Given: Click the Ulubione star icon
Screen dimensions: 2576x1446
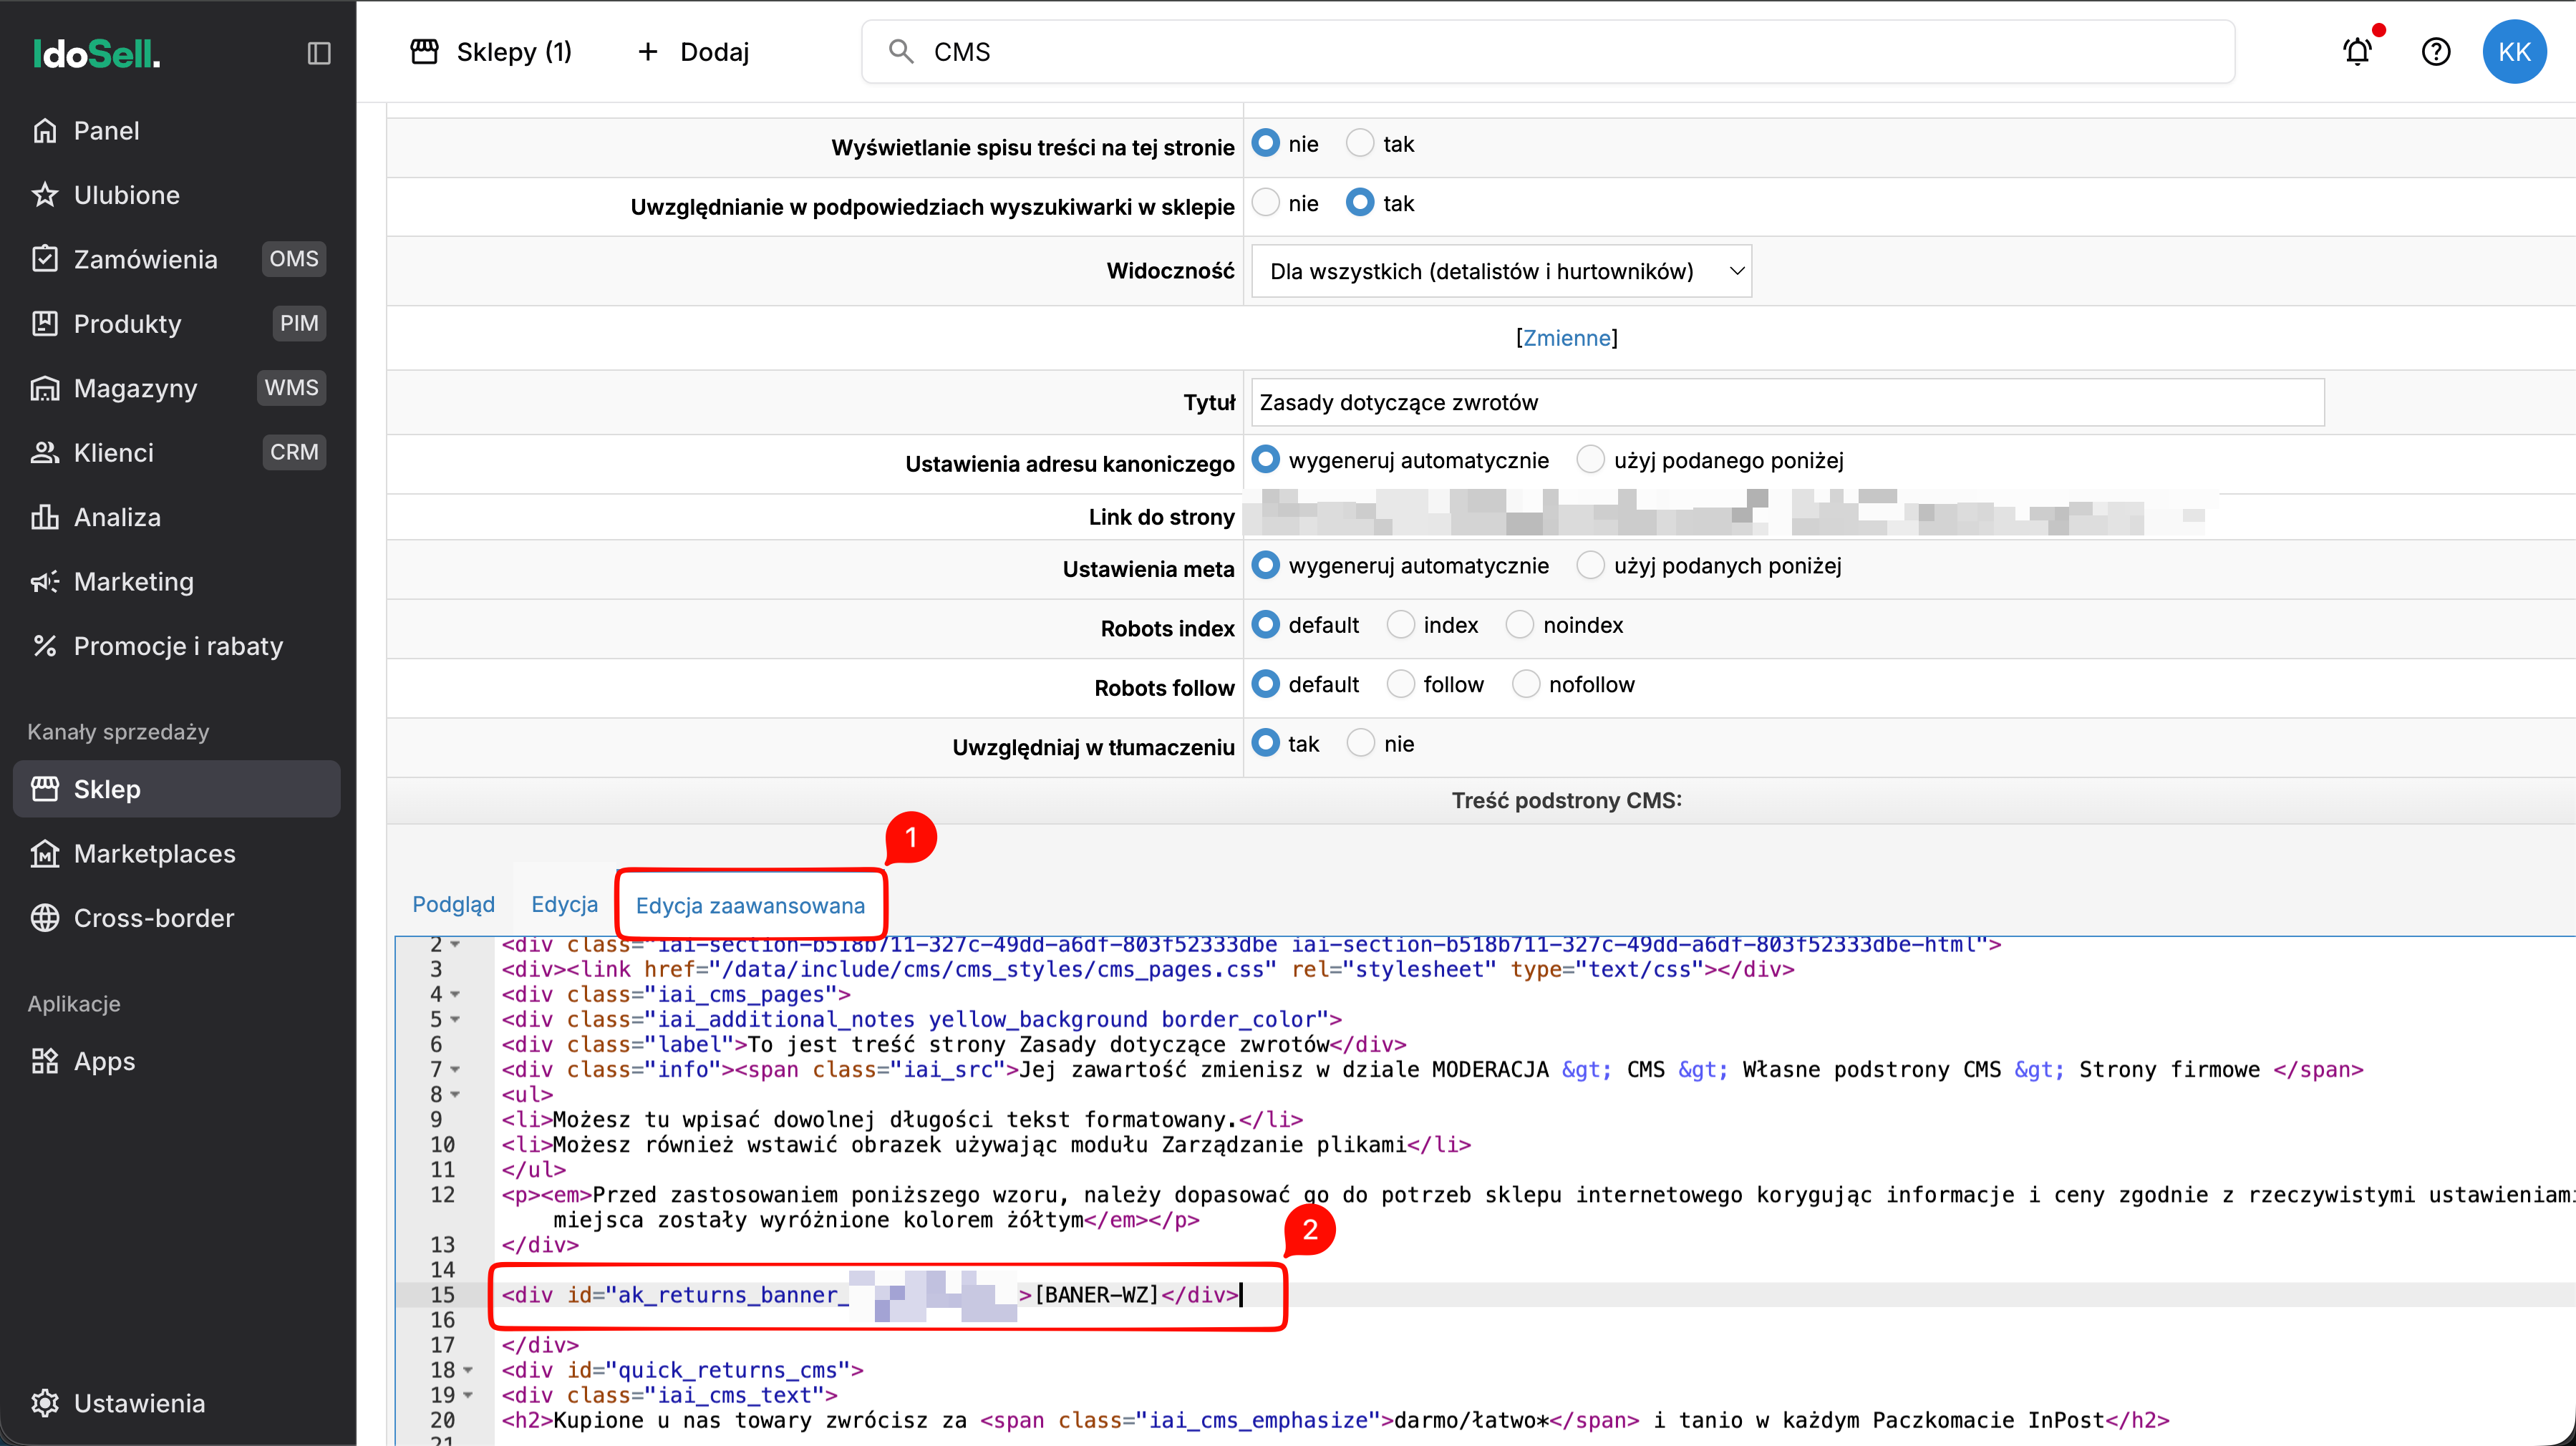Looking at the screenshot, I should (45, 195).
